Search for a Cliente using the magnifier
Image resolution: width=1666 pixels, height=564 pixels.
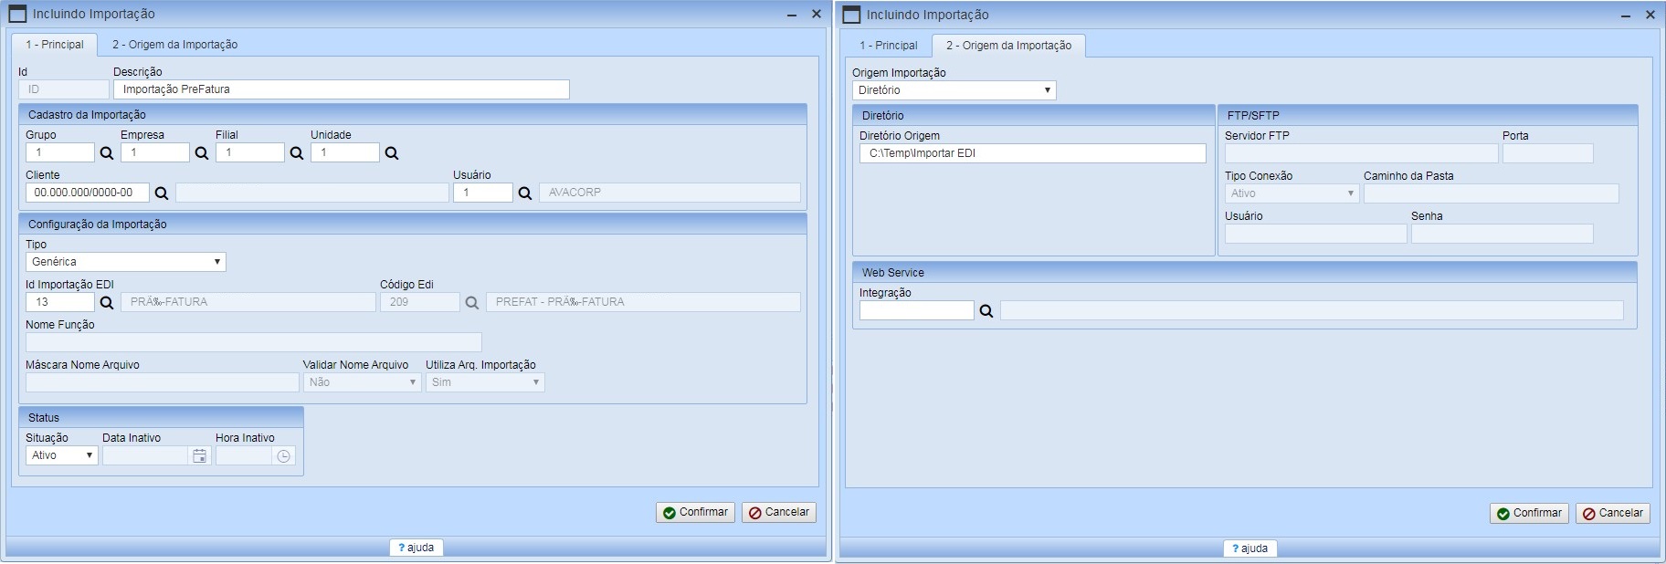(162, 193)
